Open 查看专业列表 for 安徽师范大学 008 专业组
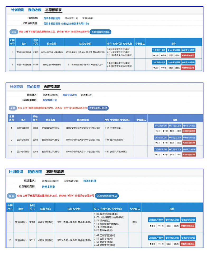Viewport: 211px width, 254px height. pos(189,126)
